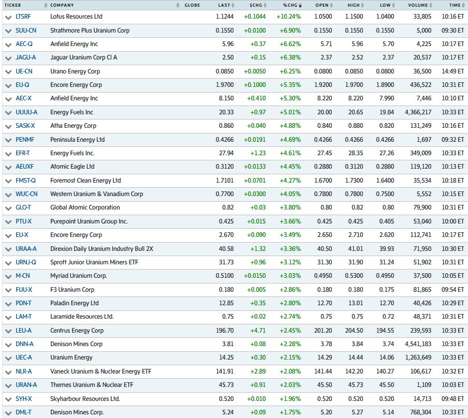Screen dimensions: 468x418
Task: Open the UUUU-A ticker link
Action: point(26,112)
